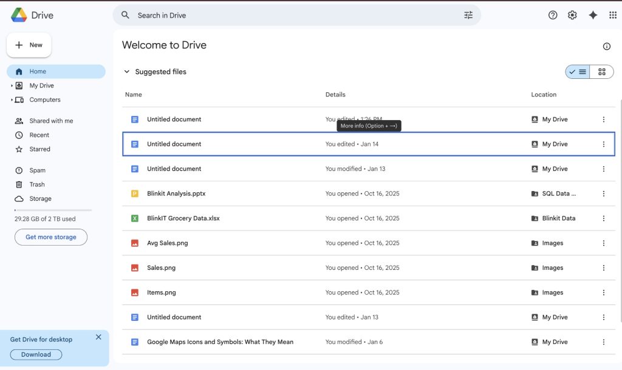The width and height of the screenshot is (622, 370).
Task: Click the info icon near Welcome to Drive
Action: click(606, 46)
